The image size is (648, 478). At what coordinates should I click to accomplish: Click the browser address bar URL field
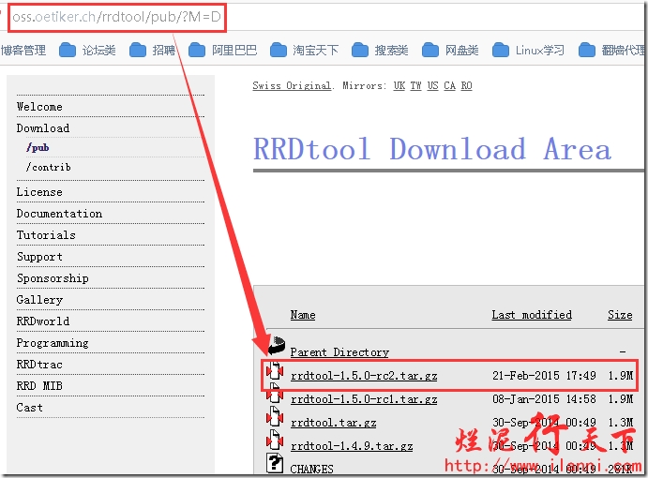coord(117,18)
